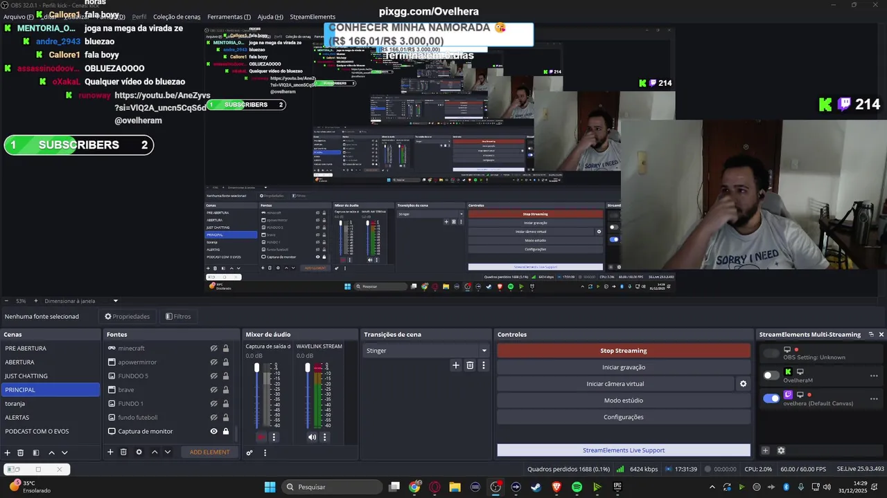Screen dimensions: 887x498
Task: Open preview scaling dropdown Dimensionar à janela
Action: (81, 301)
